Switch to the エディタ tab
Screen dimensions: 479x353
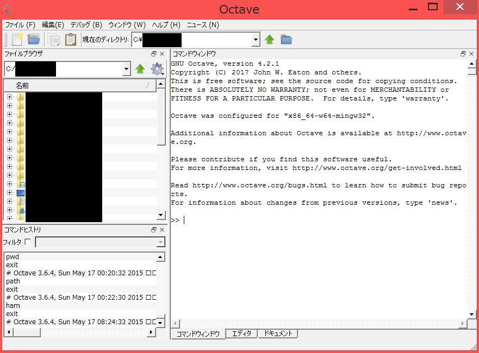click(241, 333)
